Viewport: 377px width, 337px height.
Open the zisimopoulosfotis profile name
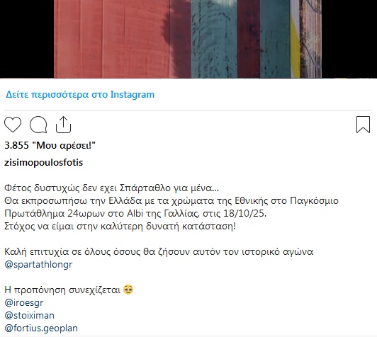43,162
